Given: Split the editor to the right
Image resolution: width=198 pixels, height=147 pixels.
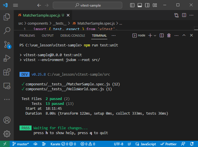Looking at the screenshot, I should pos(184,15).
